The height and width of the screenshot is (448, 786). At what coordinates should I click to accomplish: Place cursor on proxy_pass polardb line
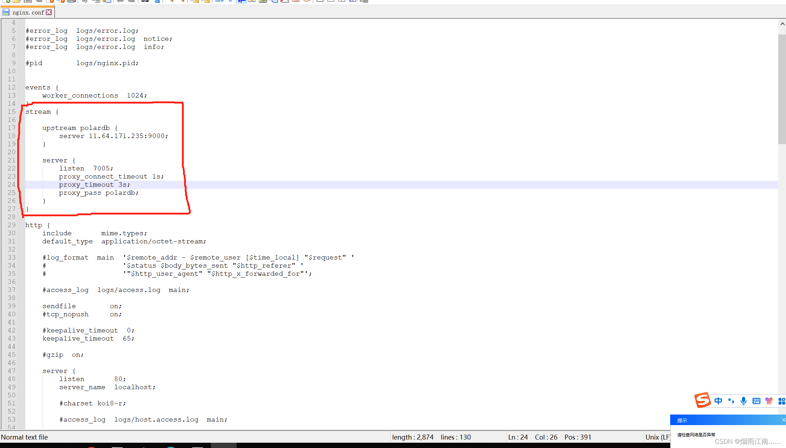tap(99, 193)
